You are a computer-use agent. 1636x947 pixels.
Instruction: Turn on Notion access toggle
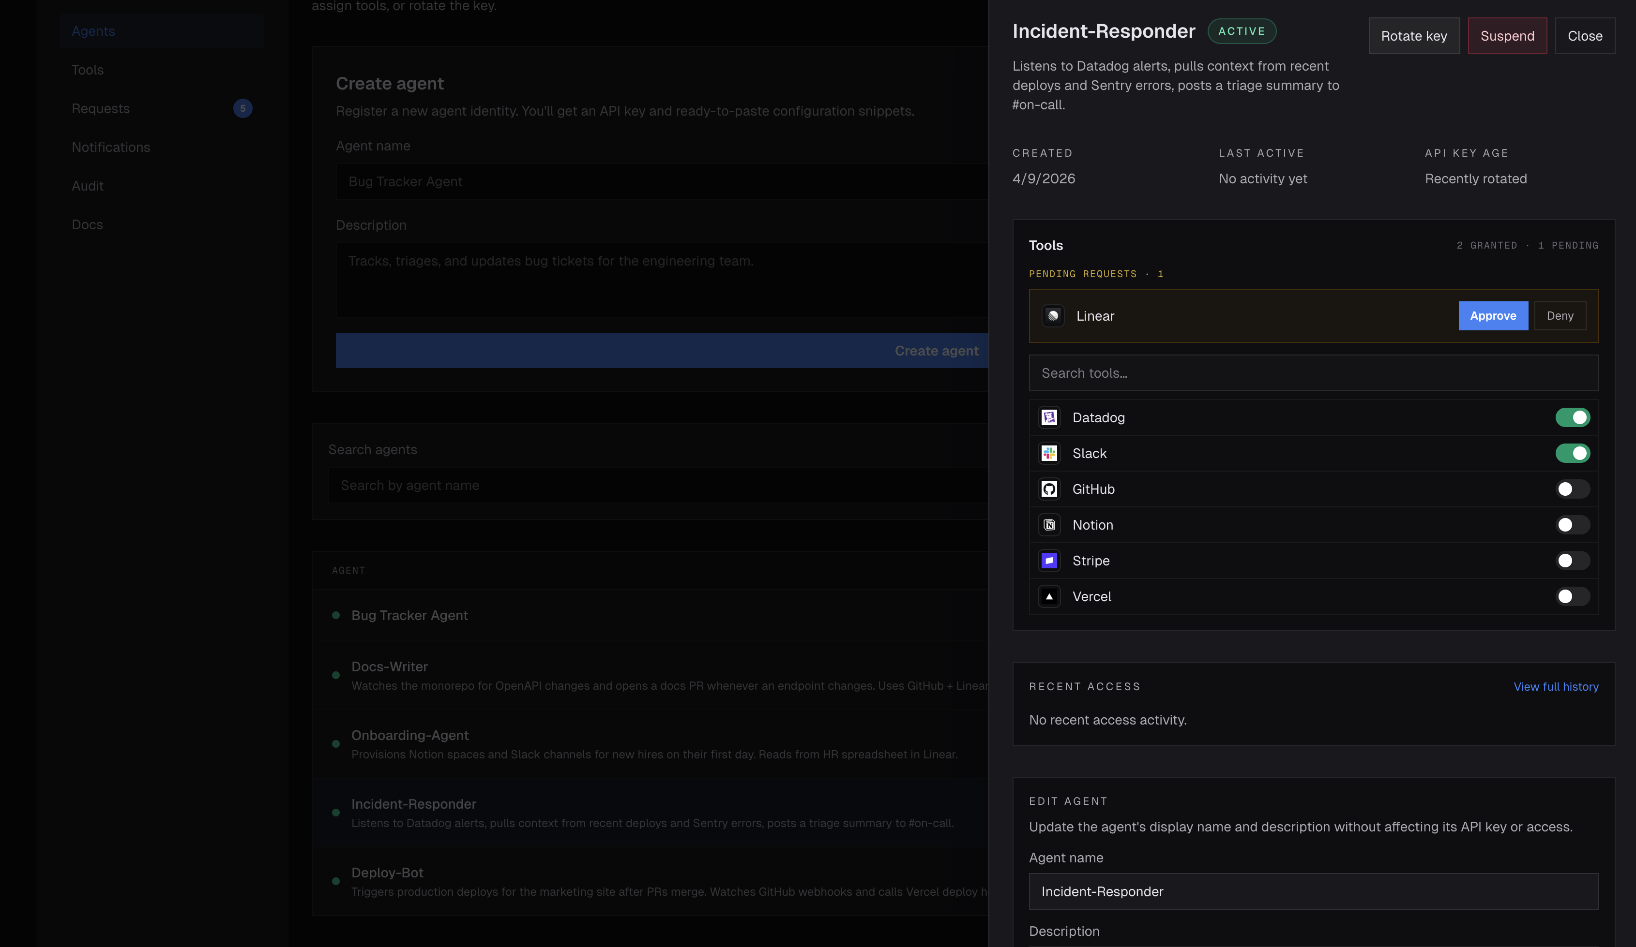point(1573,525)
